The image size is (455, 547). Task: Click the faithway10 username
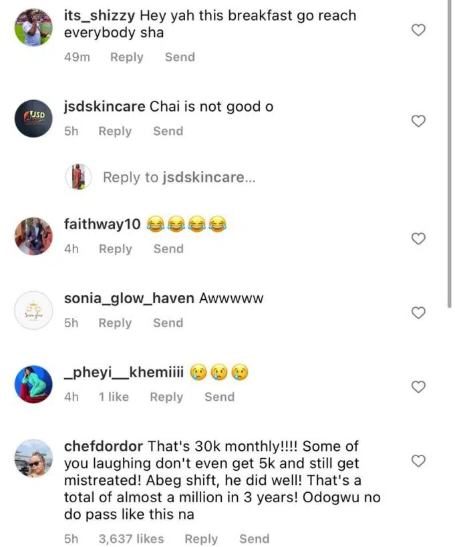coord(102,224)
